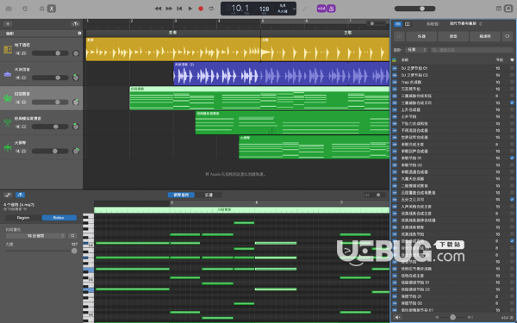Mute the 地下酒吧 drum track
517x323 pixels.
18,53
